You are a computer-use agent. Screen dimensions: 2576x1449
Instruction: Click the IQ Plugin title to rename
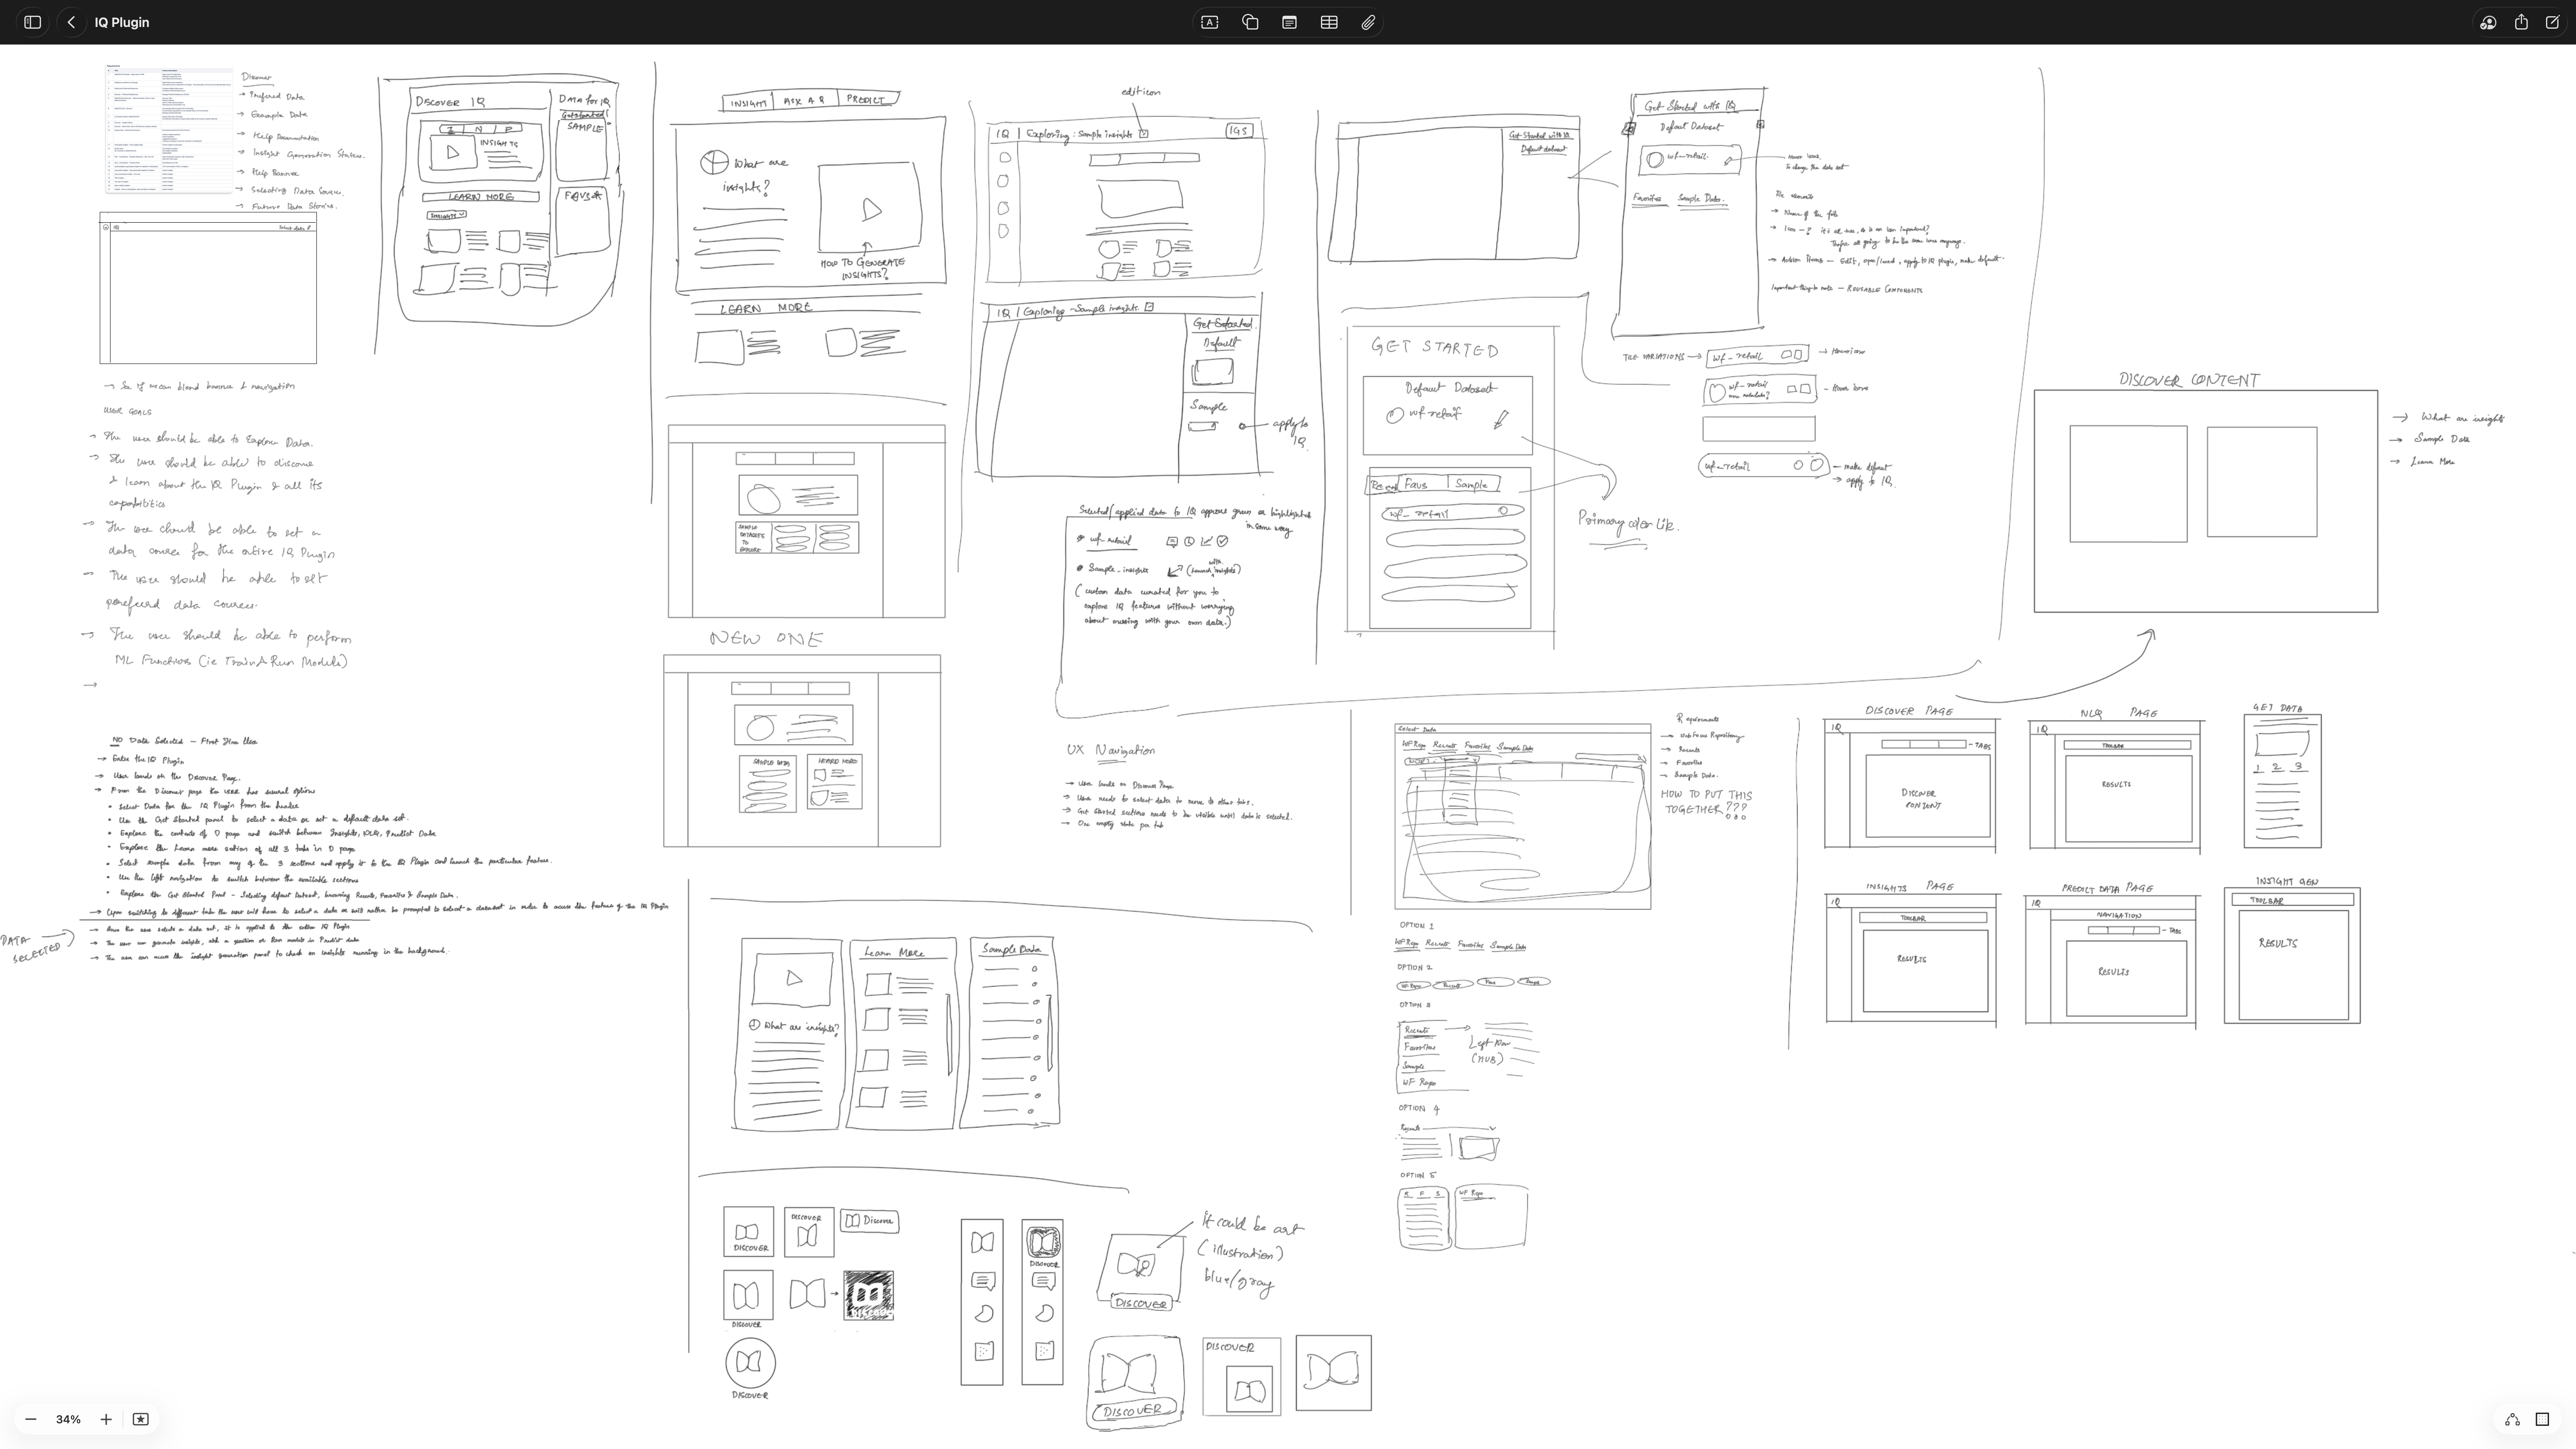(x=120, y=21)
